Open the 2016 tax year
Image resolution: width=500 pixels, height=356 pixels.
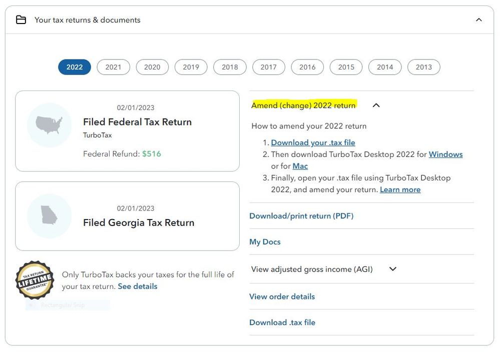307,67
